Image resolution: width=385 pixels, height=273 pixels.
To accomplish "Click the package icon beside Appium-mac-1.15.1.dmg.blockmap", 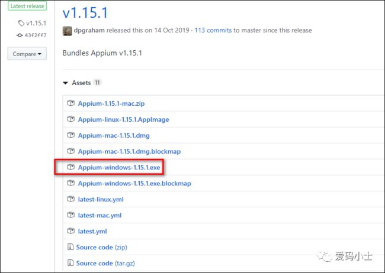I will [70, 151].
